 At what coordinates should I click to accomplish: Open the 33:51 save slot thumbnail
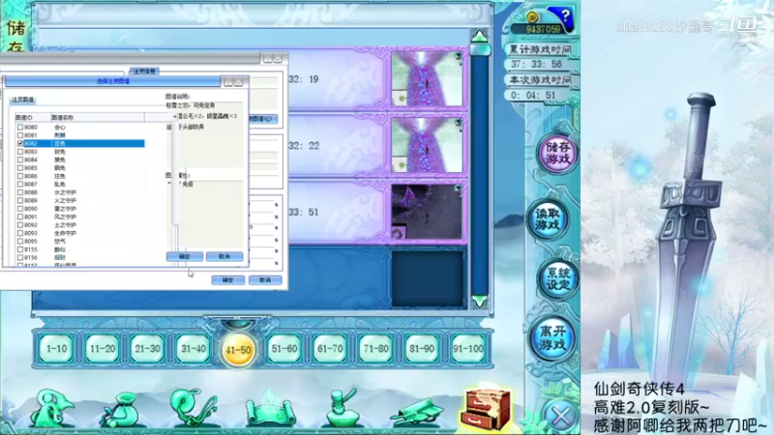tap(427, 212)
